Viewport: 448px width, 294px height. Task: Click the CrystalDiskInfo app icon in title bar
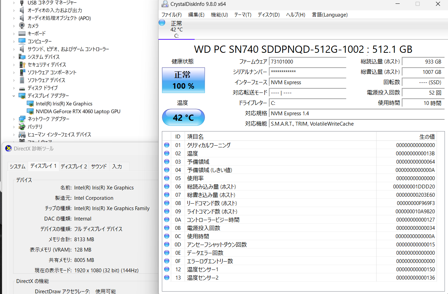tap(165, 4)
